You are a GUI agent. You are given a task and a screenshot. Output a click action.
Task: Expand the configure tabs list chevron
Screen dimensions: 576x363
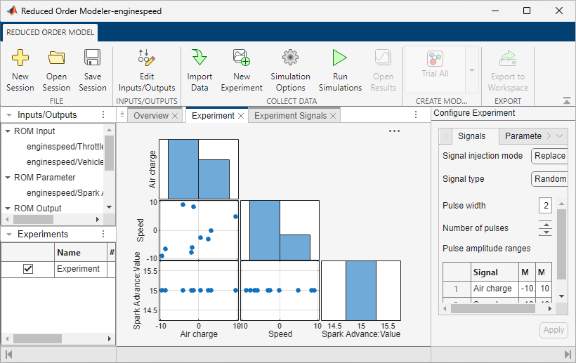pyautogui.click(x=559, y=136)
